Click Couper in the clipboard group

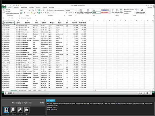click(x=8, y=10)
